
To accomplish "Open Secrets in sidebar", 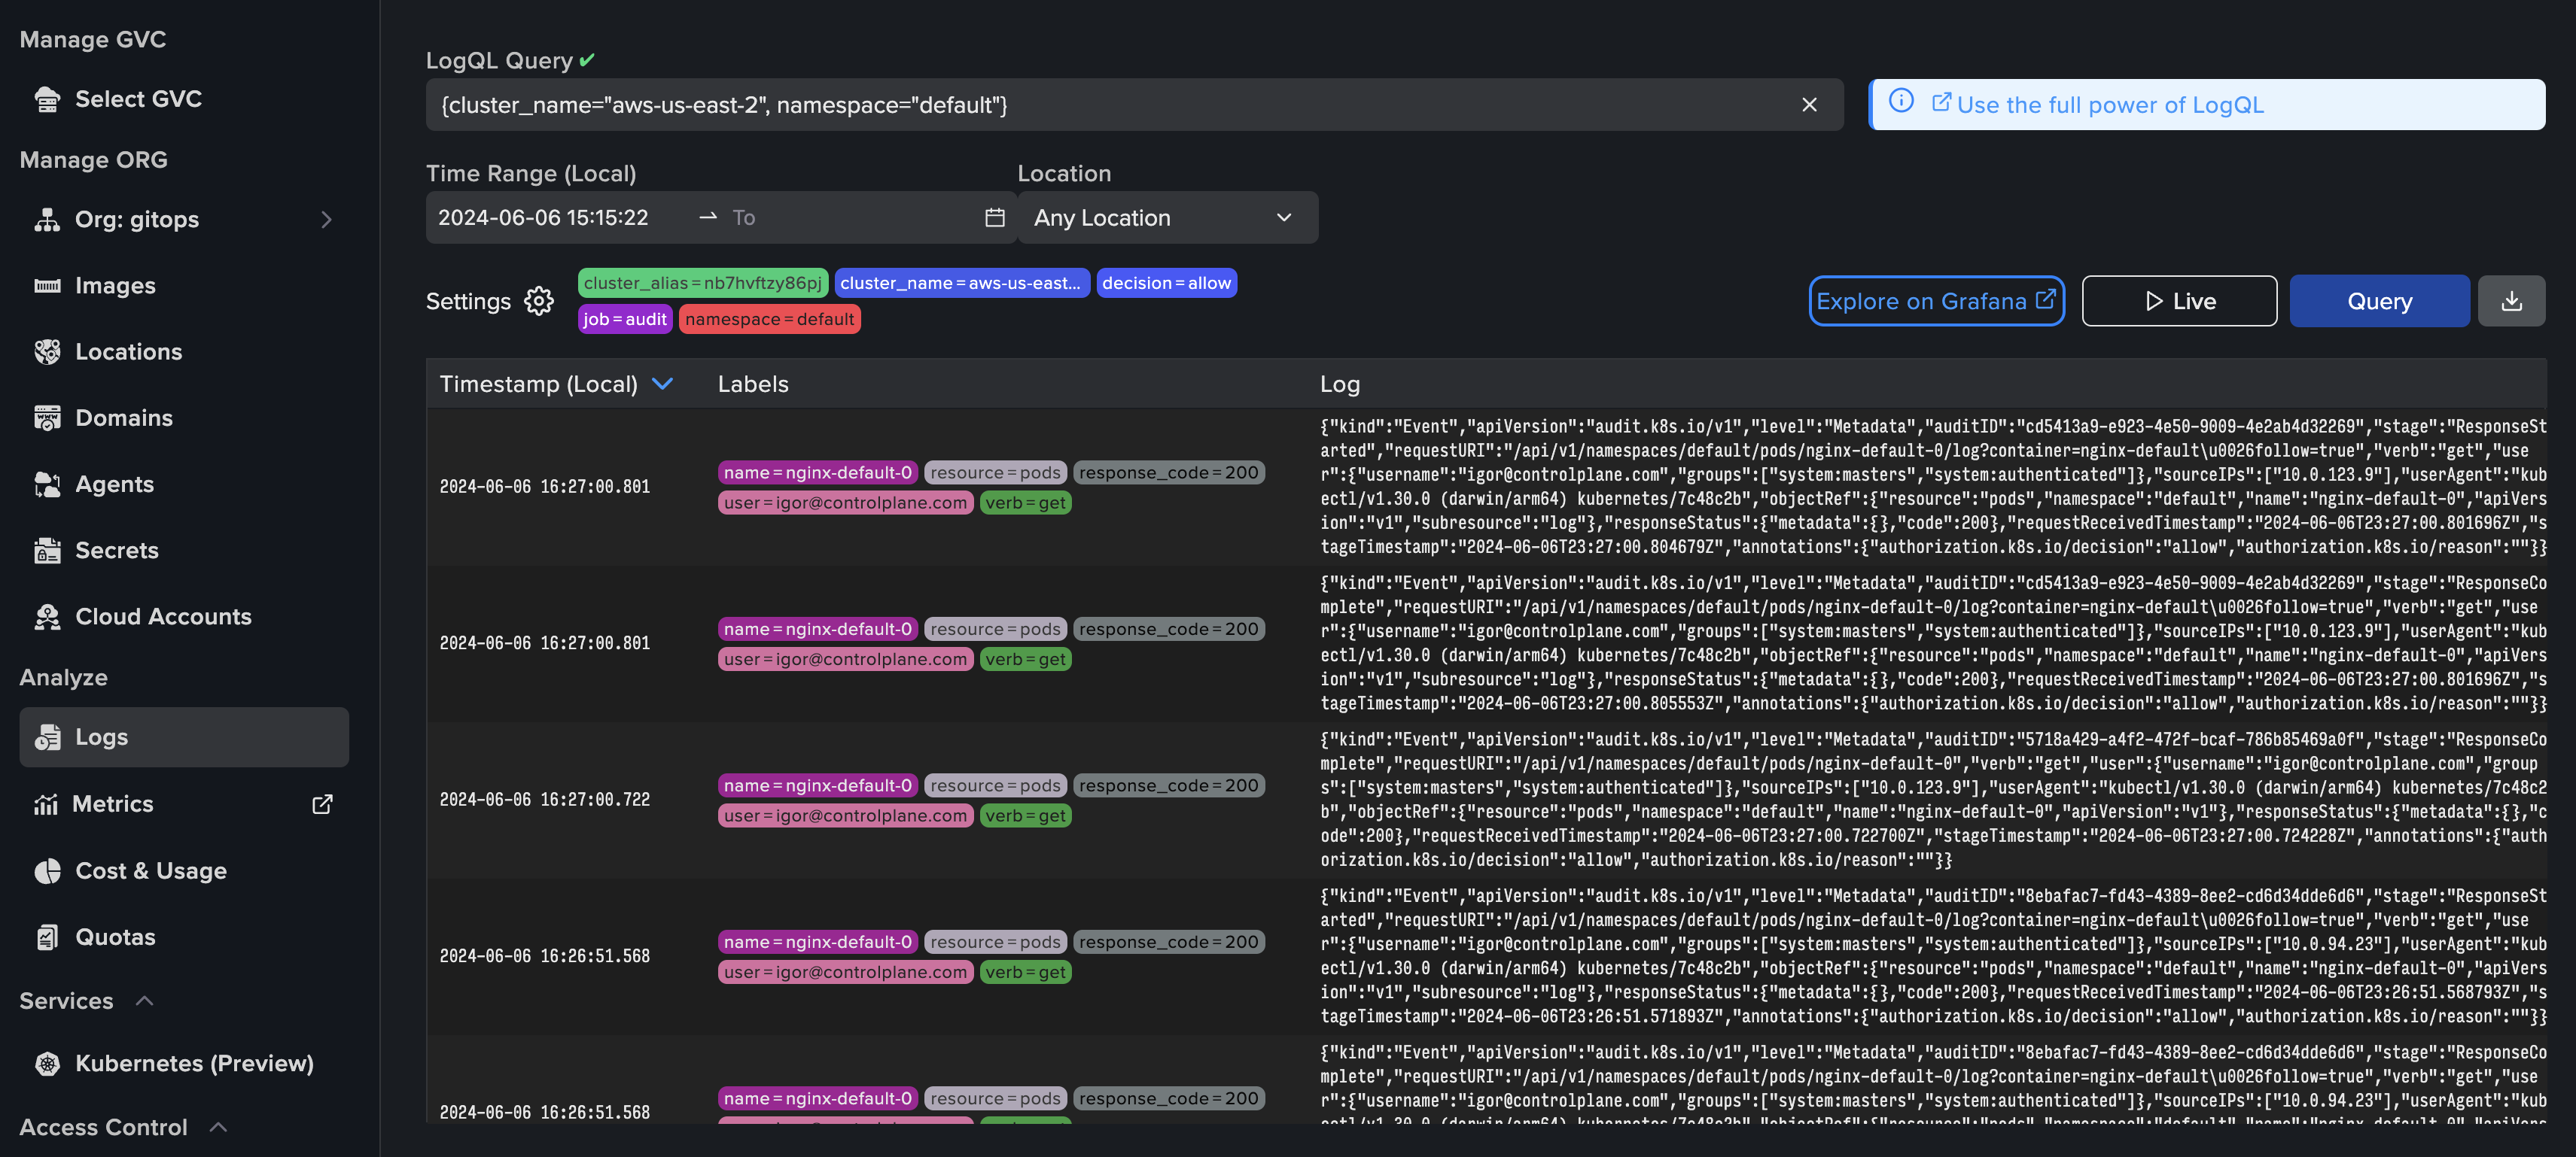I will (116, 551).
